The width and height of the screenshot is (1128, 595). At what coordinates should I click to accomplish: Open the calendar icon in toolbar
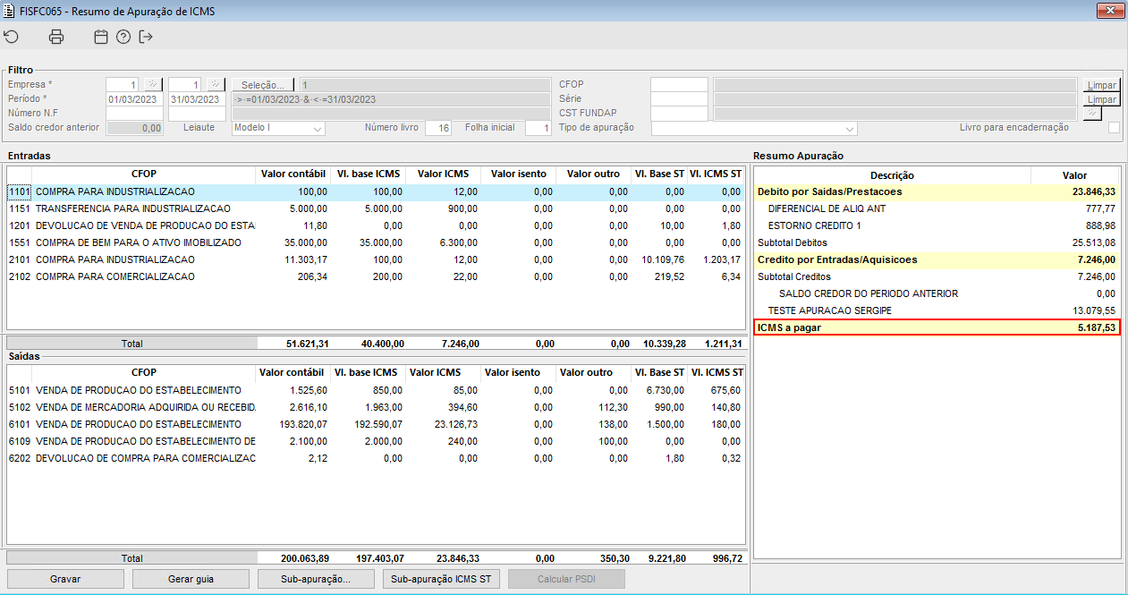101,37
